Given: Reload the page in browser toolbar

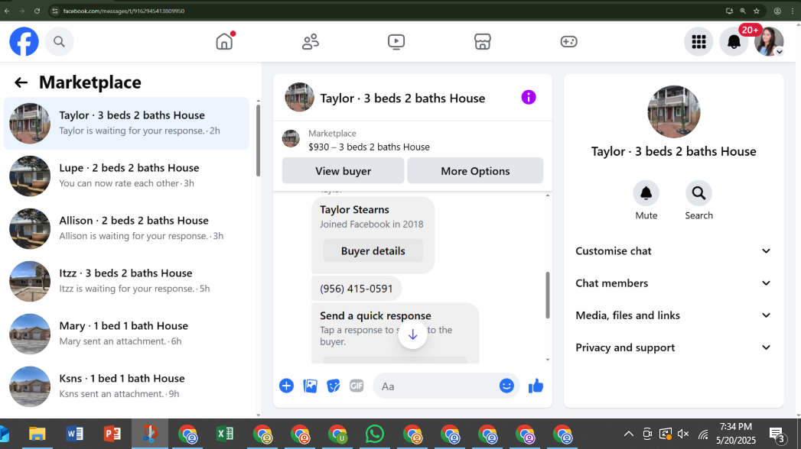Looking at the screenshot, I should 37,11.
